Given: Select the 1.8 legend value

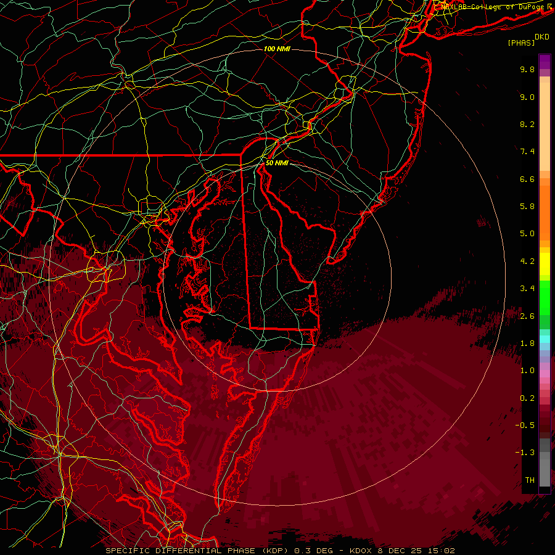Looking at the screenshot, I should tap(527, 343).
